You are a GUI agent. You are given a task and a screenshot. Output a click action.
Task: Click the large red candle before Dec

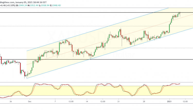tap(20, 68)
